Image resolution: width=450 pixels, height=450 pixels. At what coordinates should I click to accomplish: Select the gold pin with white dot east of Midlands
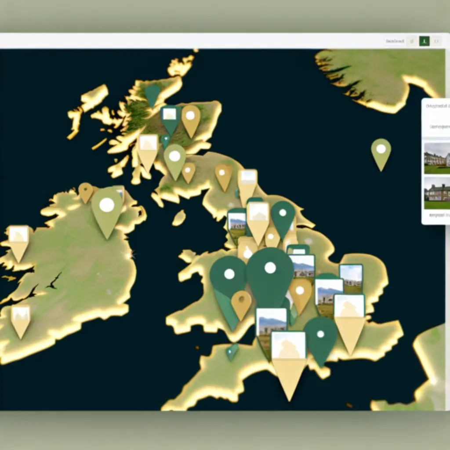pyautogui.click(x=300, y=297)
